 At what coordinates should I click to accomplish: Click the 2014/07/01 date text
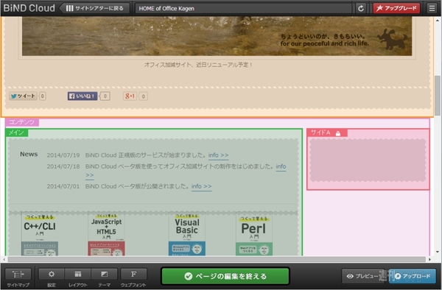pyautogui.click(x=63, y=186)
